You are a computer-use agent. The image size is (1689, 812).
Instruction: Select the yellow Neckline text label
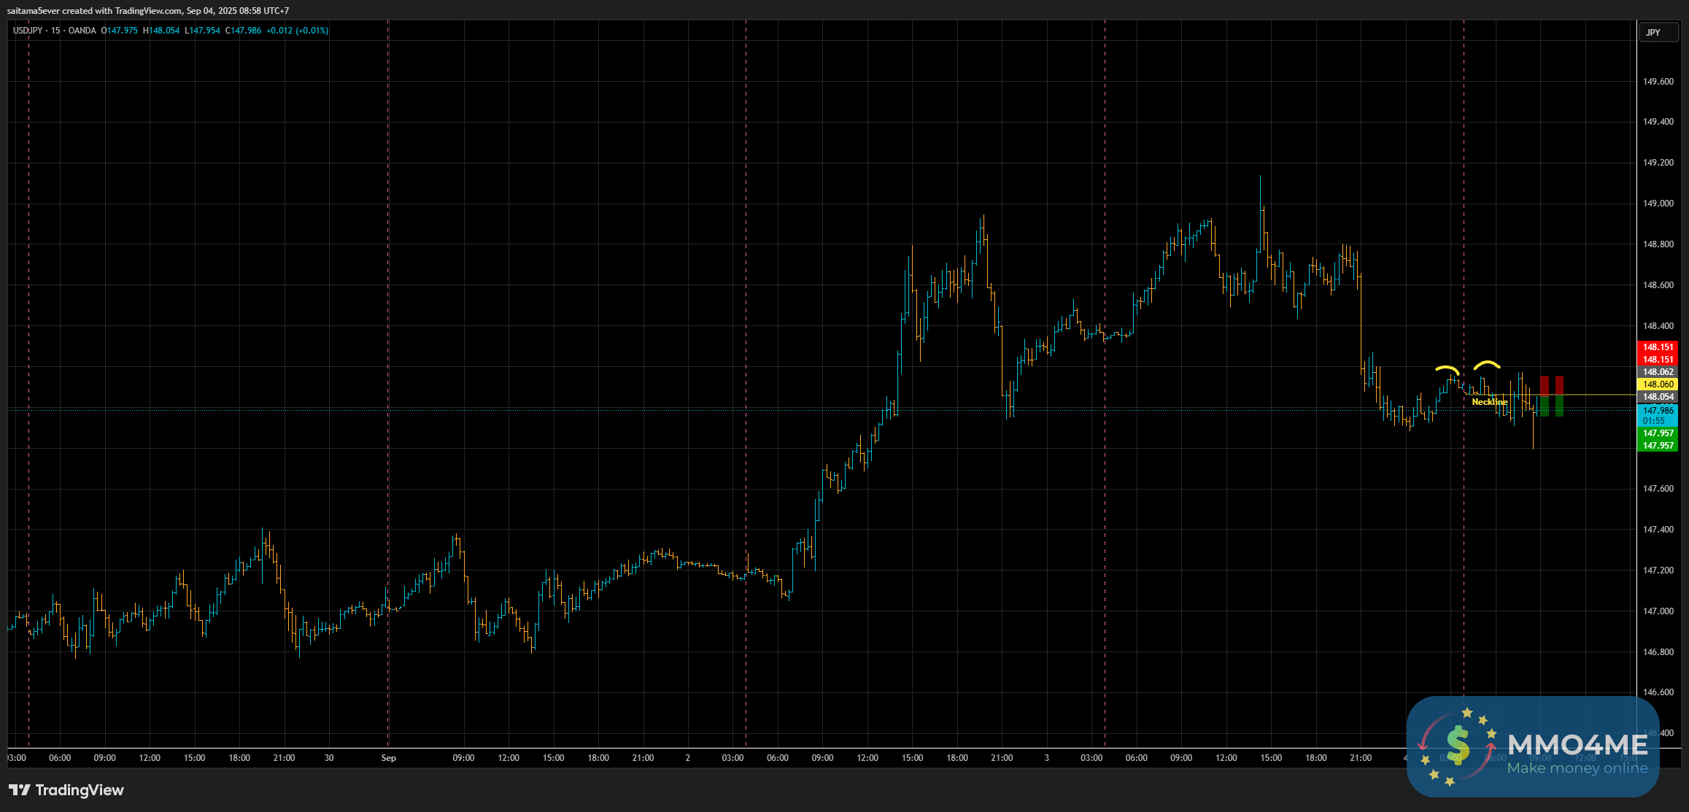1489,402
